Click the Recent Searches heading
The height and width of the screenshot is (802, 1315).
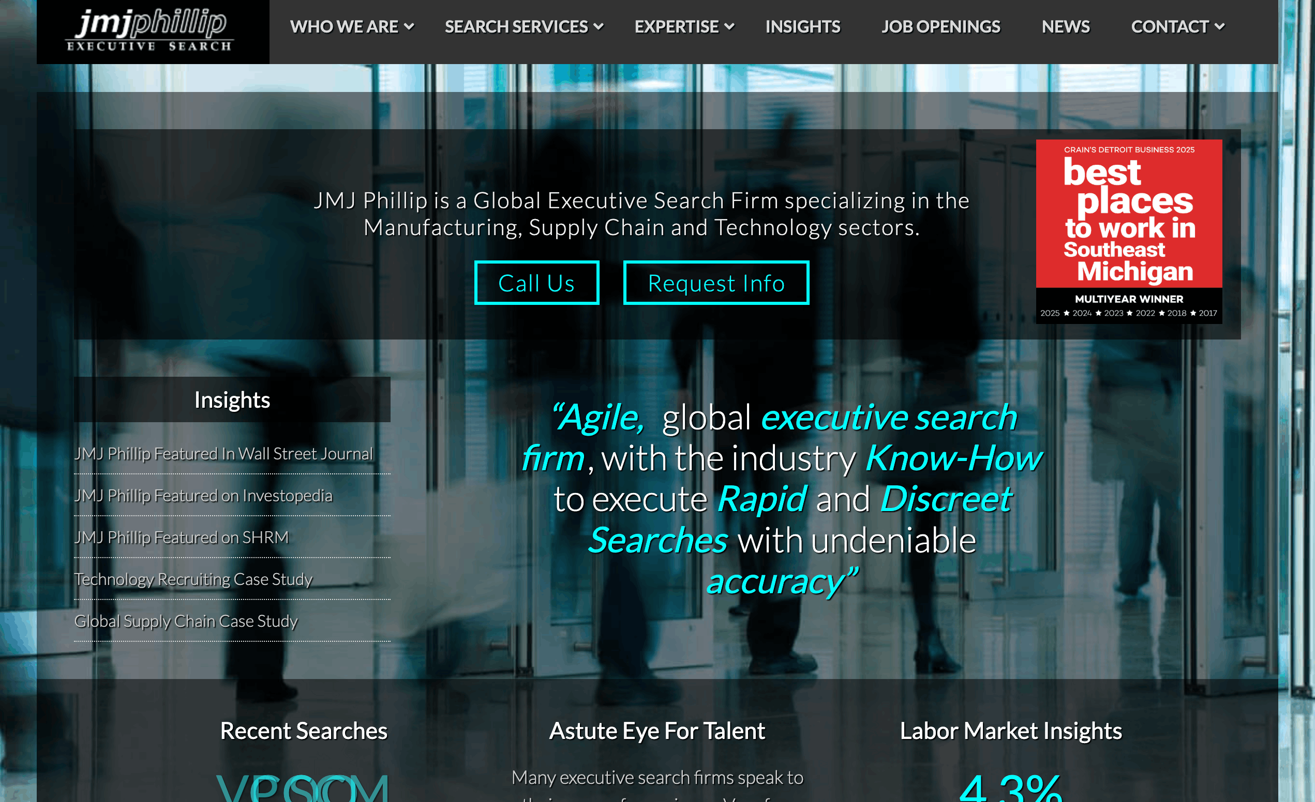[303, 731]
